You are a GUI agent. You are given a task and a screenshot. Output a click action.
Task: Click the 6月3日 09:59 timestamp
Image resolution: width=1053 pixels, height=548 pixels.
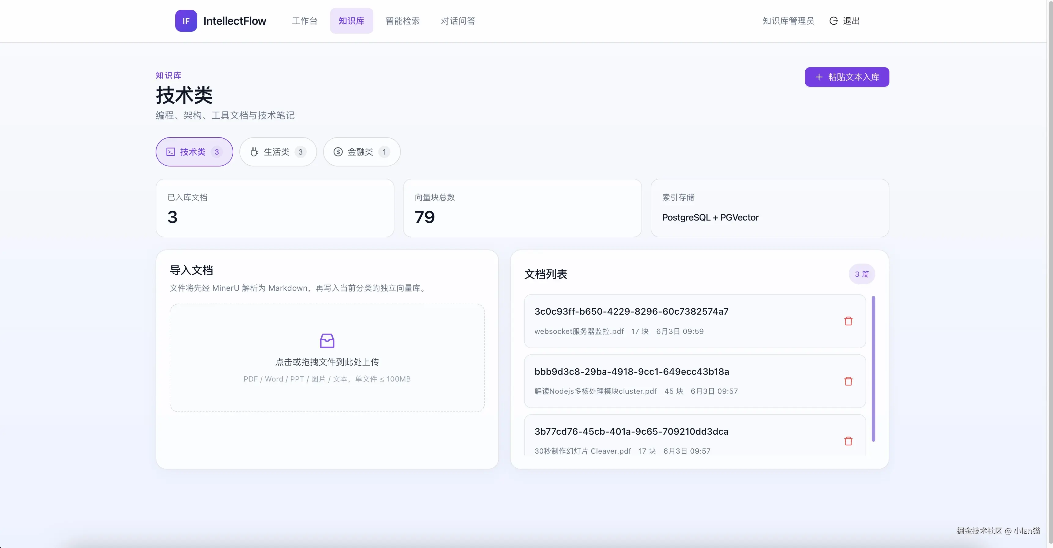tap(680, 331)
